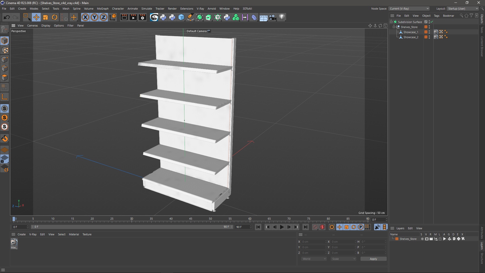Select the Mac_ material thumbnail

point(14,242)
